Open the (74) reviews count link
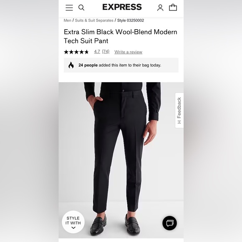 click(x=106, y=52)
